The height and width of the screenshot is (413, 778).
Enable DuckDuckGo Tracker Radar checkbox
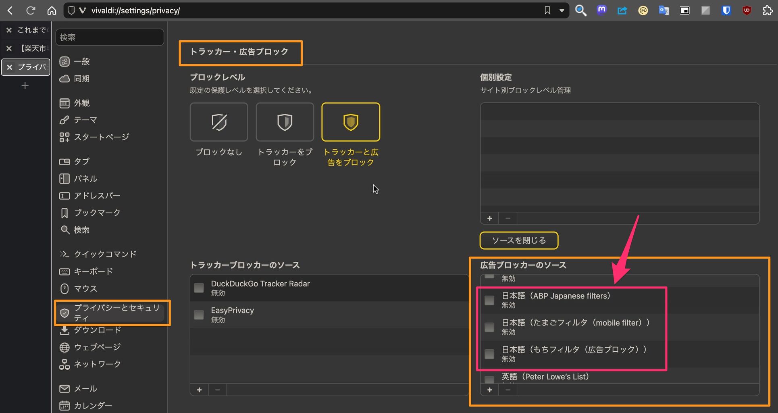(x=199, y=288)
